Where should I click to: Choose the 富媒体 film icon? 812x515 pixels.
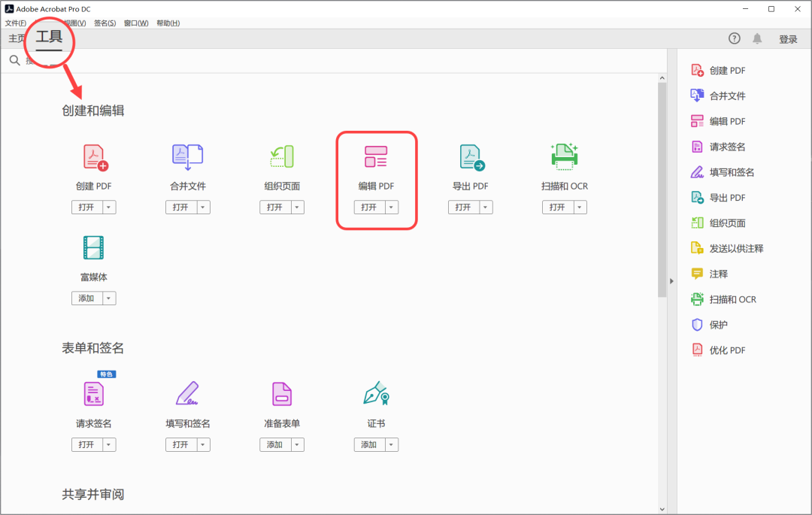pyautogui.click(x=94, y=248)
